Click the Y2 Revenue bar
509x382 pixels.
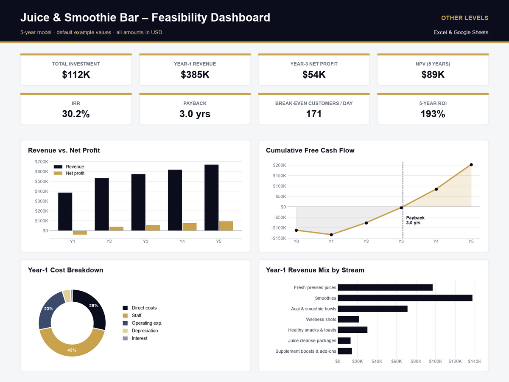click(x=102, y=205)
